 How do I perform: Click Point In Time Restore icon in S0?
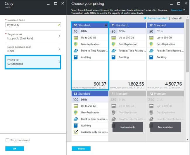pyautogui.click(x=75, y=51)
